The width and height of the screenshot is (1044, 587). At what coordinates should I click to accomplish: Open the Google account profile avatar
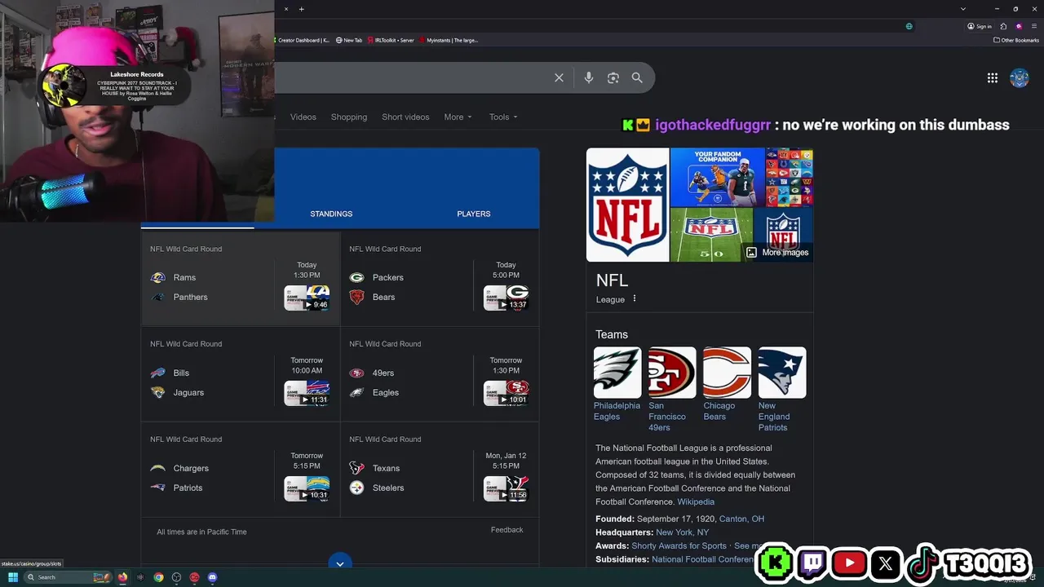point(1019,77)
